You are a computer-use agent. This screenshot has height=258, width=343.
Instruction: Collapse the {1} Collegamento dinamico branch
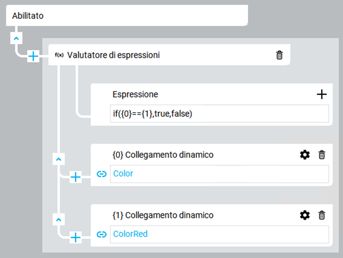59,219
